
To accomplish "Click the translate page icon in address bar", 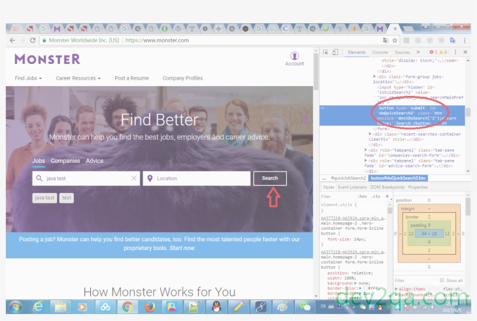I will coord(386,41).
